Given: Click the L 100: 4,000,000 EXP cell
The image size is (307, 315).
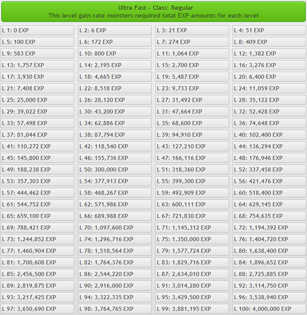Looking at the screenshot, I should point(269,309).
